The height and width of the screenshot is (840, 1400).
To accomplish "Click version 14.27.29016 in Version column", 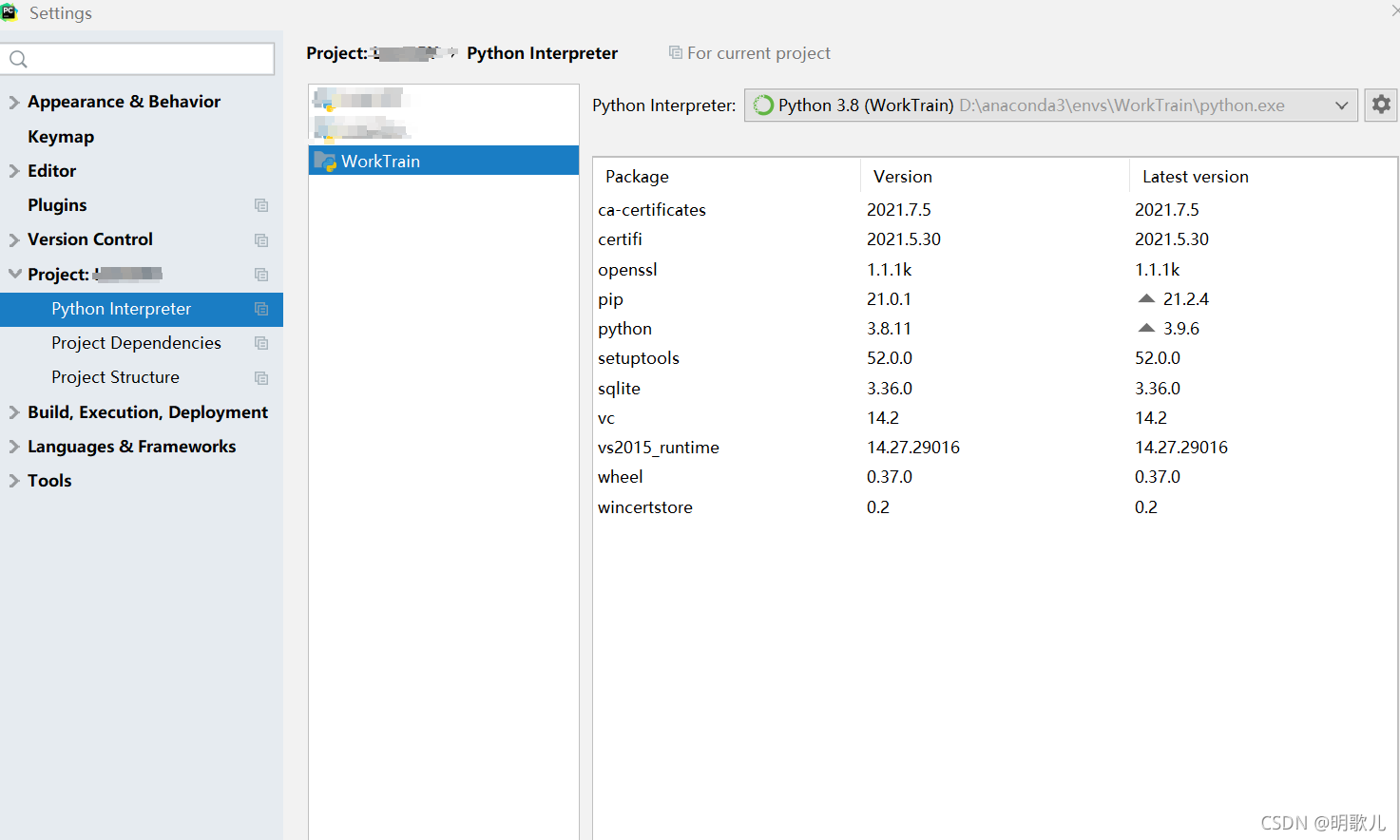I will pos(913,448).
